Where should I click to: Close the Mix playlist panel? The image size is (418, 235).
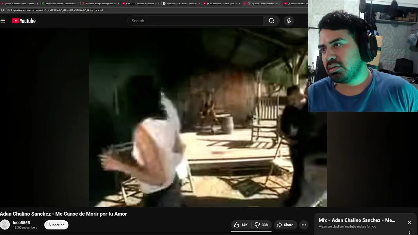pyautogui.click(x=410, y=223)
